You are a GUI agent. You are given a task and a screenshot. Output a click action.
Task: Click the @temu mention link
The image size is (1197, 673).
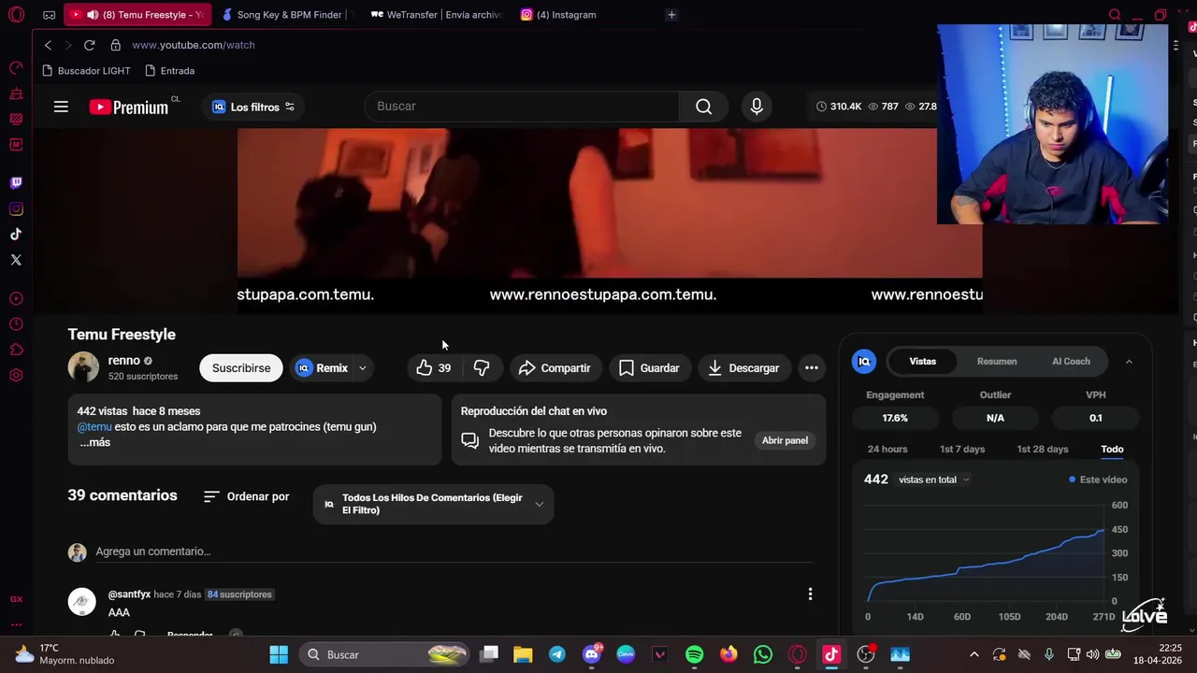pos(94,427)
